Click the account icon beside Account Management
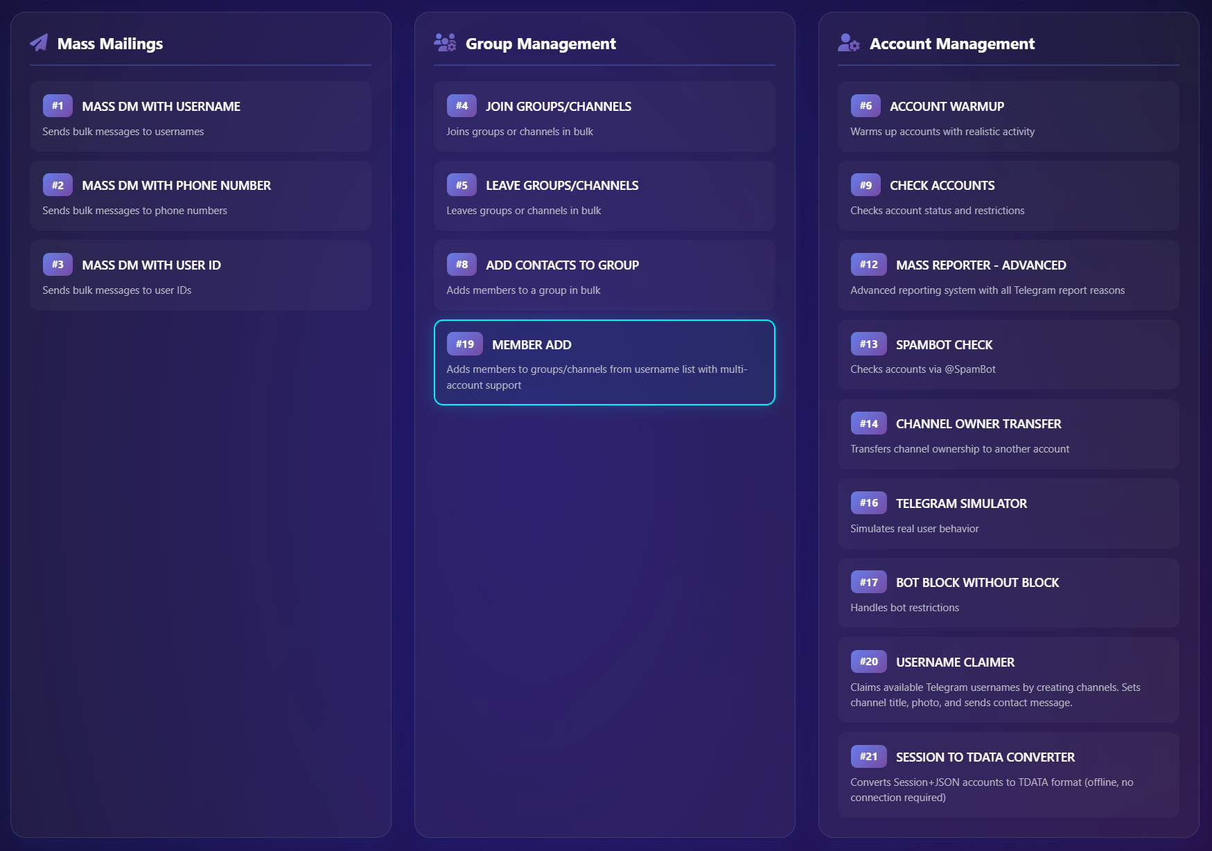Viewport: 1212px width, 851px height. [x=849, y=43]
